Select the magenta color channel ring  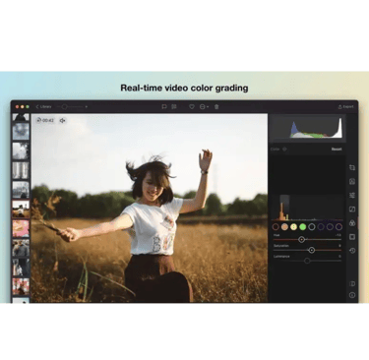[339, 226]
